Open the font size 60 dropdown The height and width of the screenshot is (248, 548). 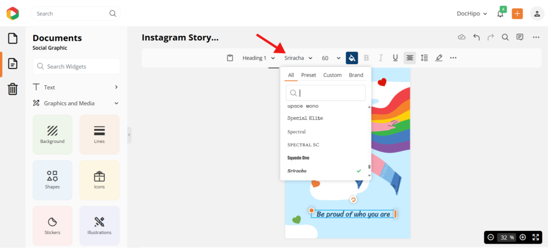click(x=331, y=58)
